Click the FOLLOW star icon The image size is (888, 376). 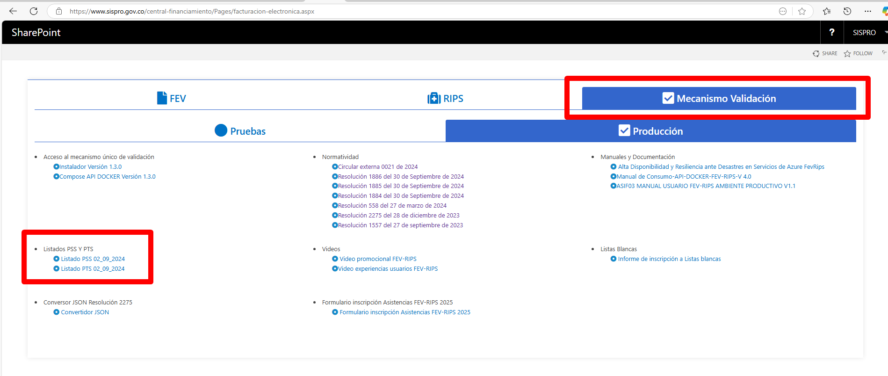coord(847,54)
